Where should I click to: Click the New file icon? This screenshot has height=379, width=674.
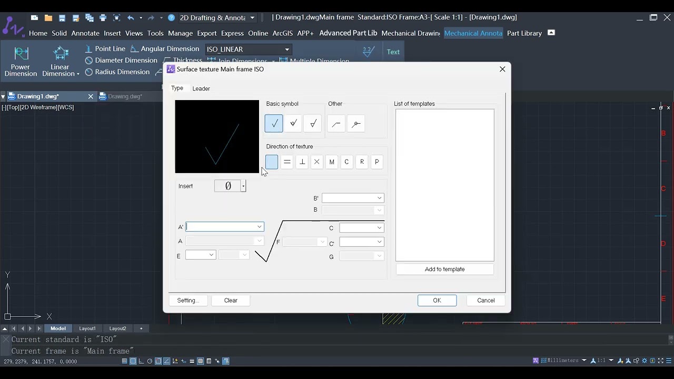[34, 17]
